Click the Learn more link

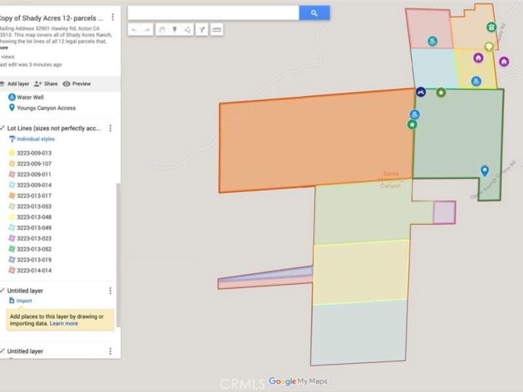[63, 323]
